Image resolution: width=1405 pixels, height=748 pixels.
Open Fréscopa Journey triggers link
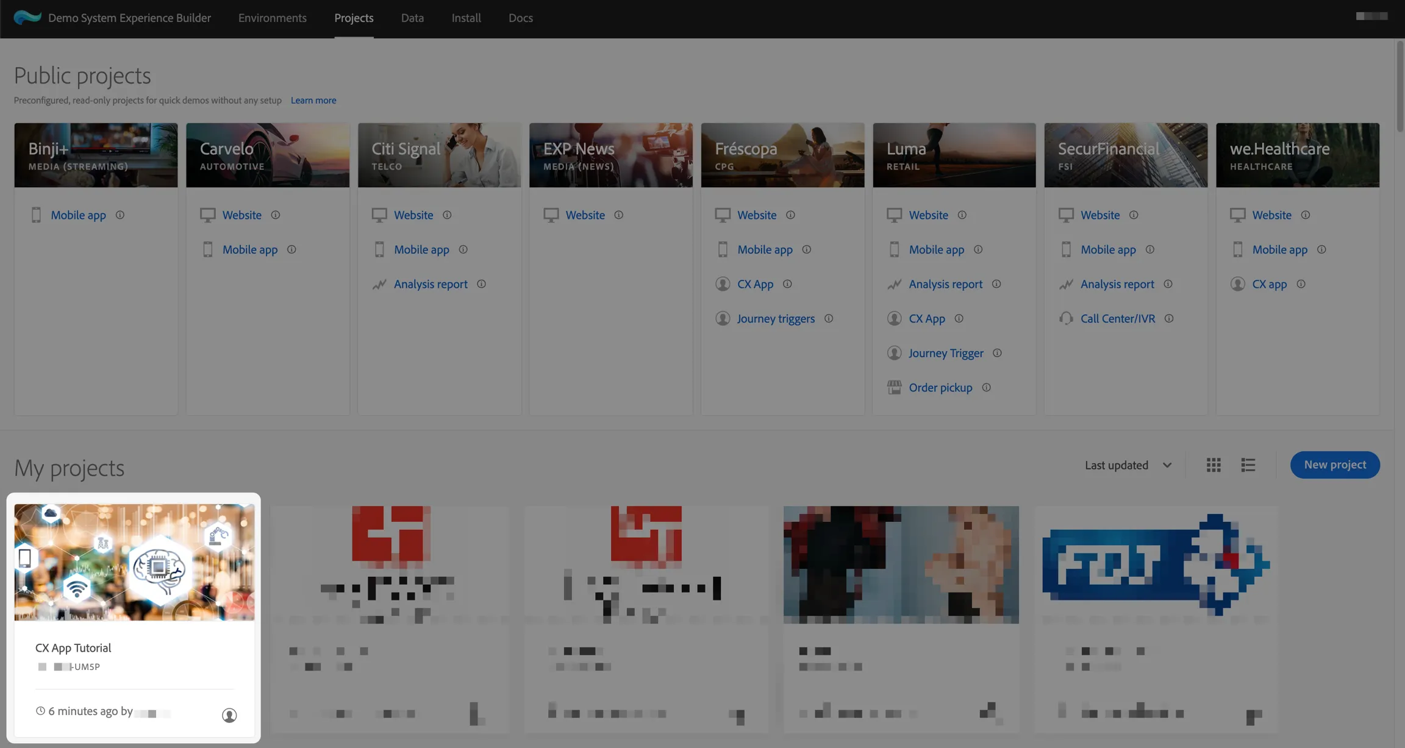tap(776, 318)
